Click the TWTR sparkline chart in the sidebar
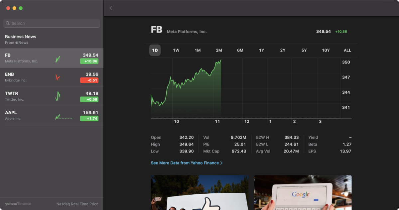 pos(58,96)
